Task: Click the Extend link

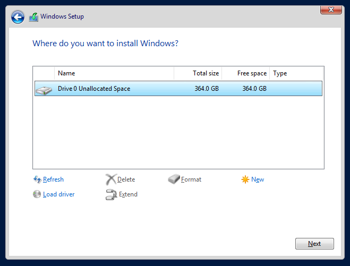Action: (x=128, y=194)
